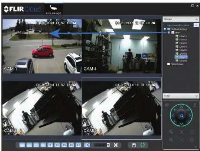Switch to 64-view layout

point(78,145)
